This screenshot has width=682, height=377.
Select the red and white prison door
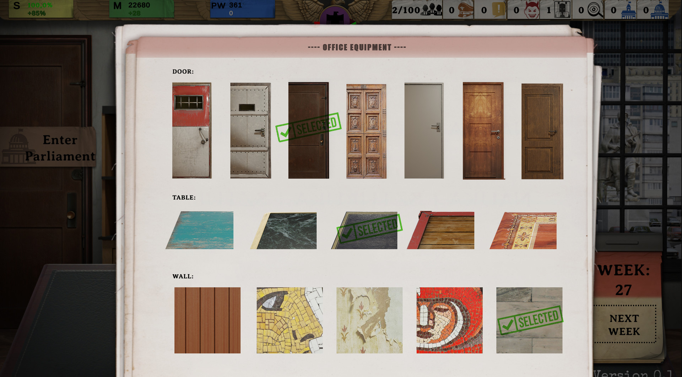192,130
